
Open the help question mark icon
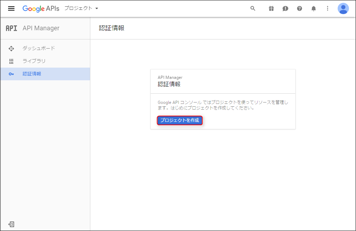click(300, 8)
